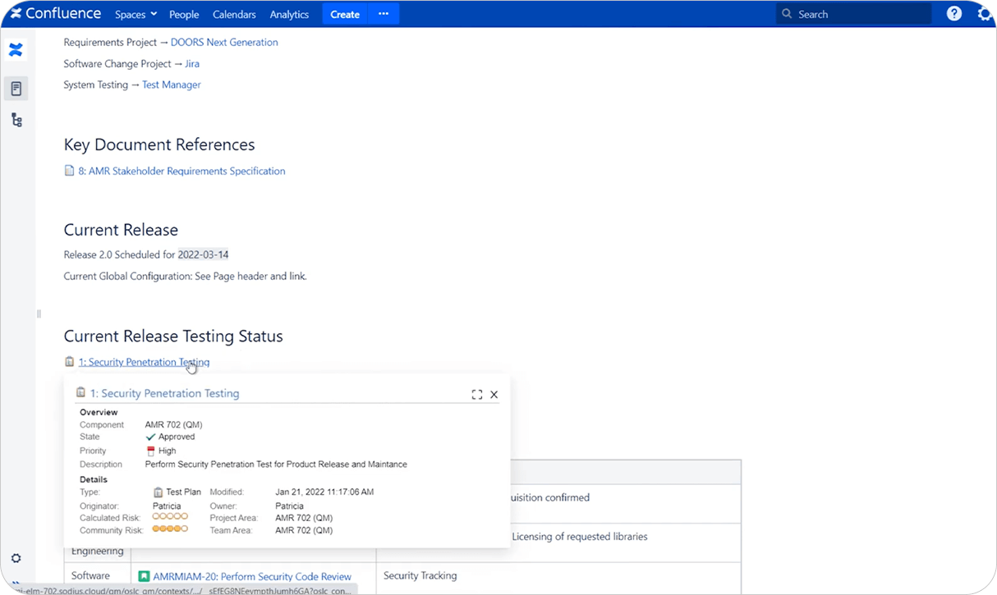Select the page content icon in sidebar
997x595 pixels.
click(16, 88)
